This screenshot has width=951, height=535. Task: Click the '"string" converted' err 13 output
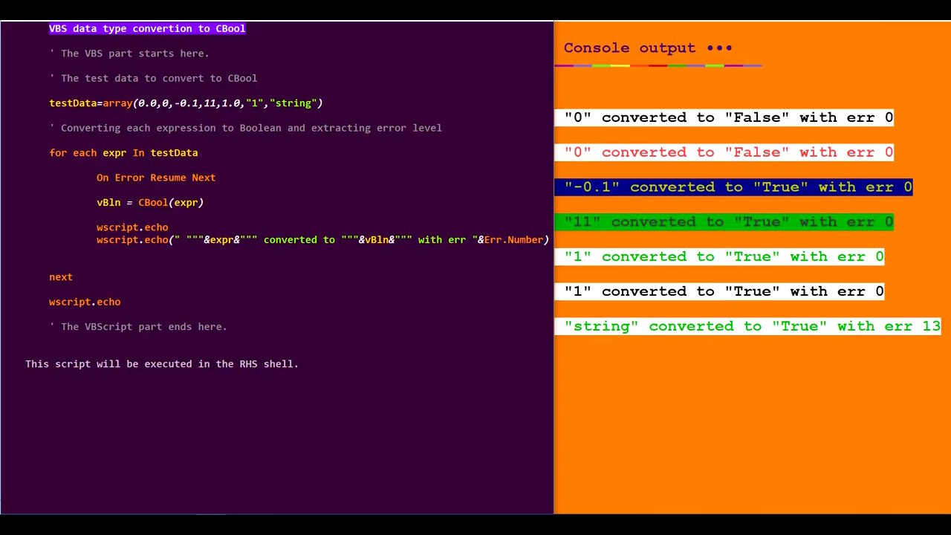click(748, 326)
